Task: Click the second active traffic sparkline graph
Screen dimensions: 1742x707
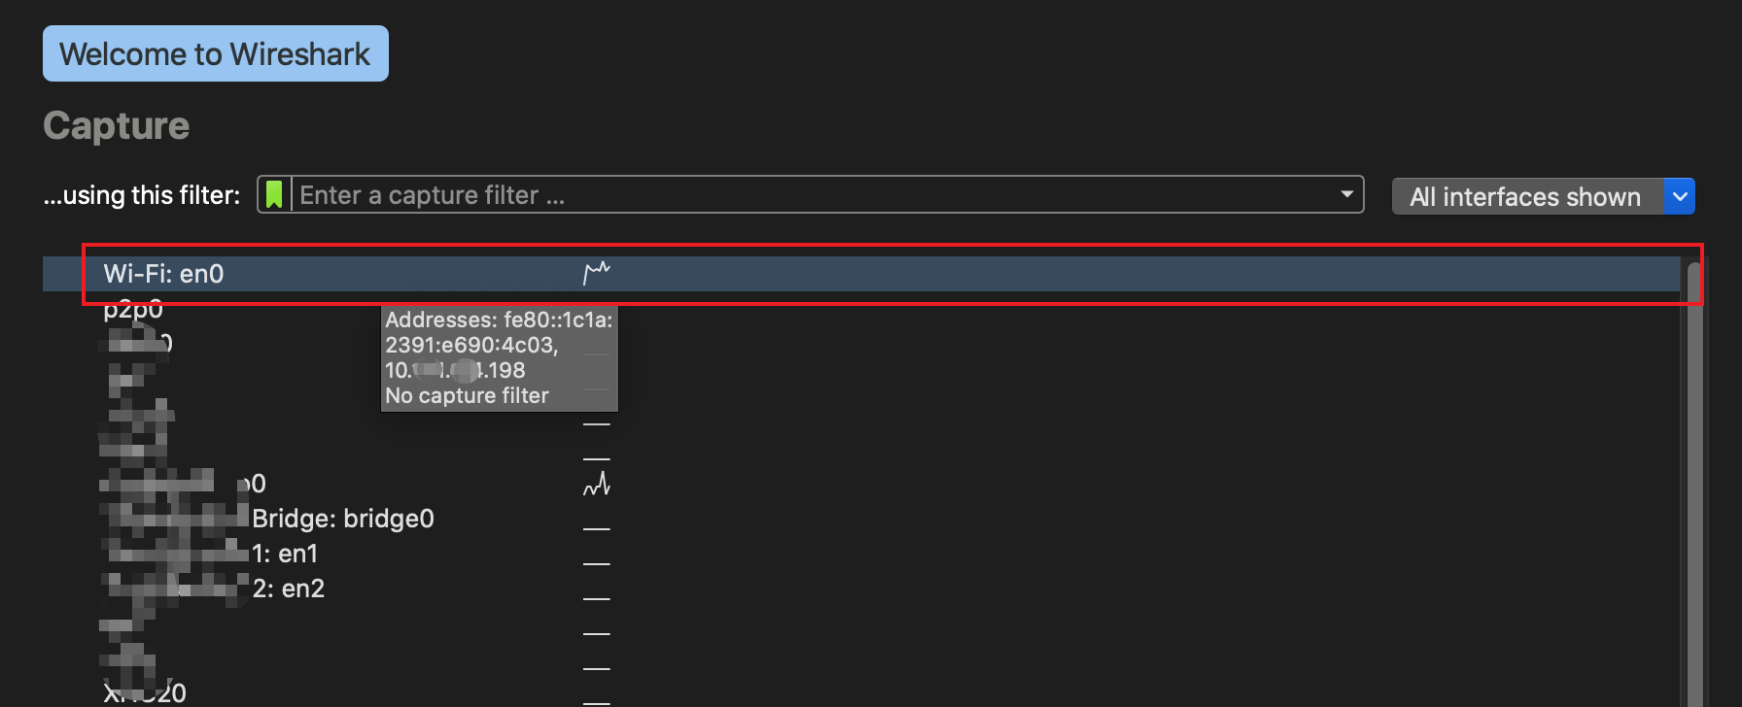Action: click(596, 484)
